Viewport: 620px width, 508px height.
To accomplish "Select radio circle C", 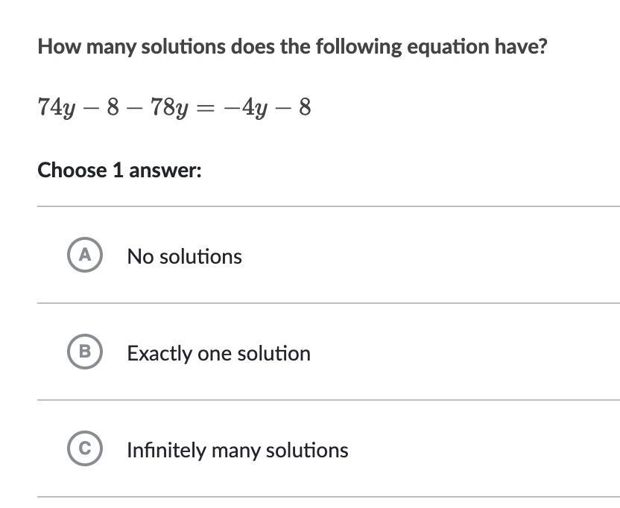I will pyautogui.click(x=85, y=448).
